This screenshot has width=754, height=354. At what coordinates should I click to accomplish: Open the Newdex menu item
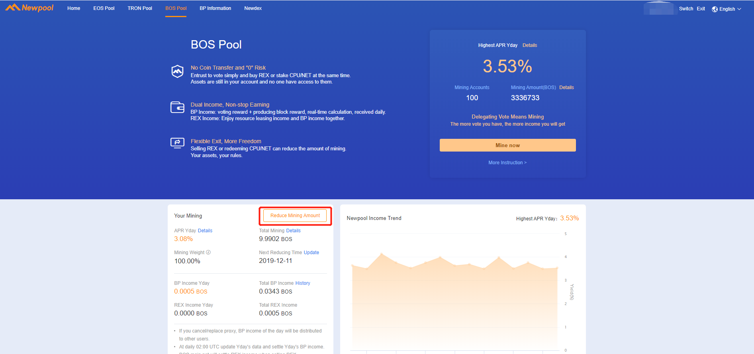pos(253,8)
